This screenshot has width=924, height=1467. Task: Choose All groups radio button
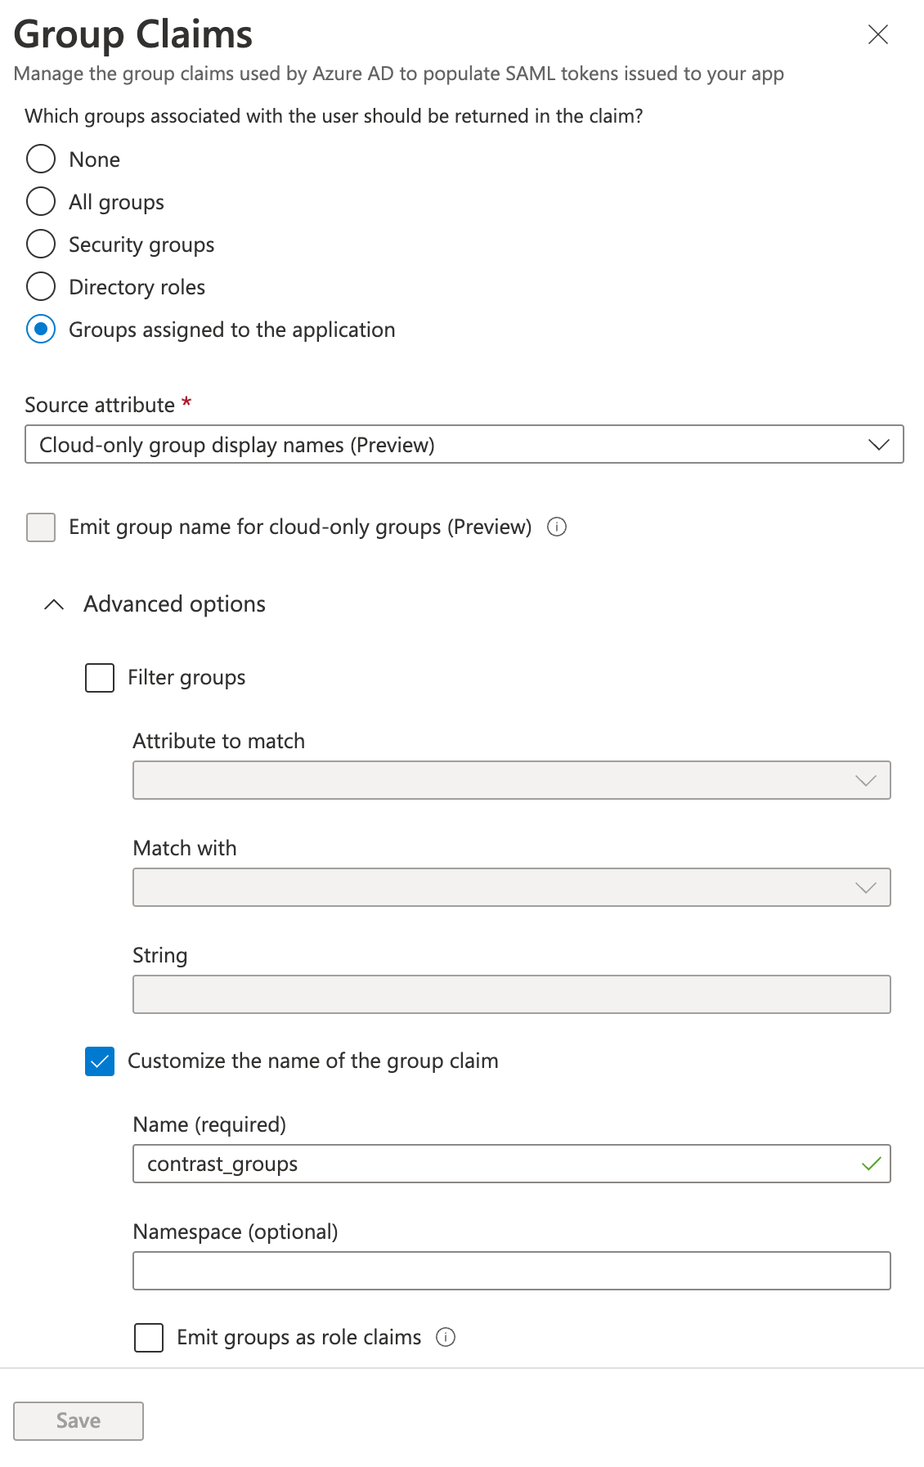tap(41, 201)
